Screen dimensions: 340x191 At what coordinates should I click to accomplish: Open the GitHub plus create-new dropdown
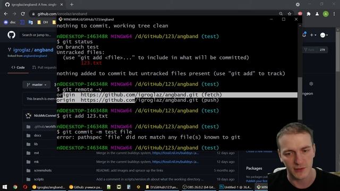313,35
